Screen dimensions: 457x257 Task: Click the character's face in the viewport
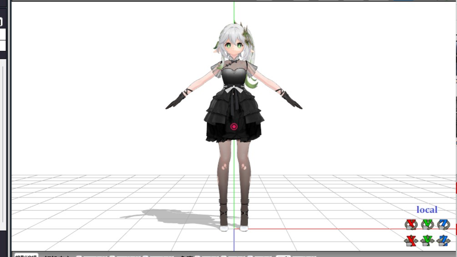(x=233, y=45)
